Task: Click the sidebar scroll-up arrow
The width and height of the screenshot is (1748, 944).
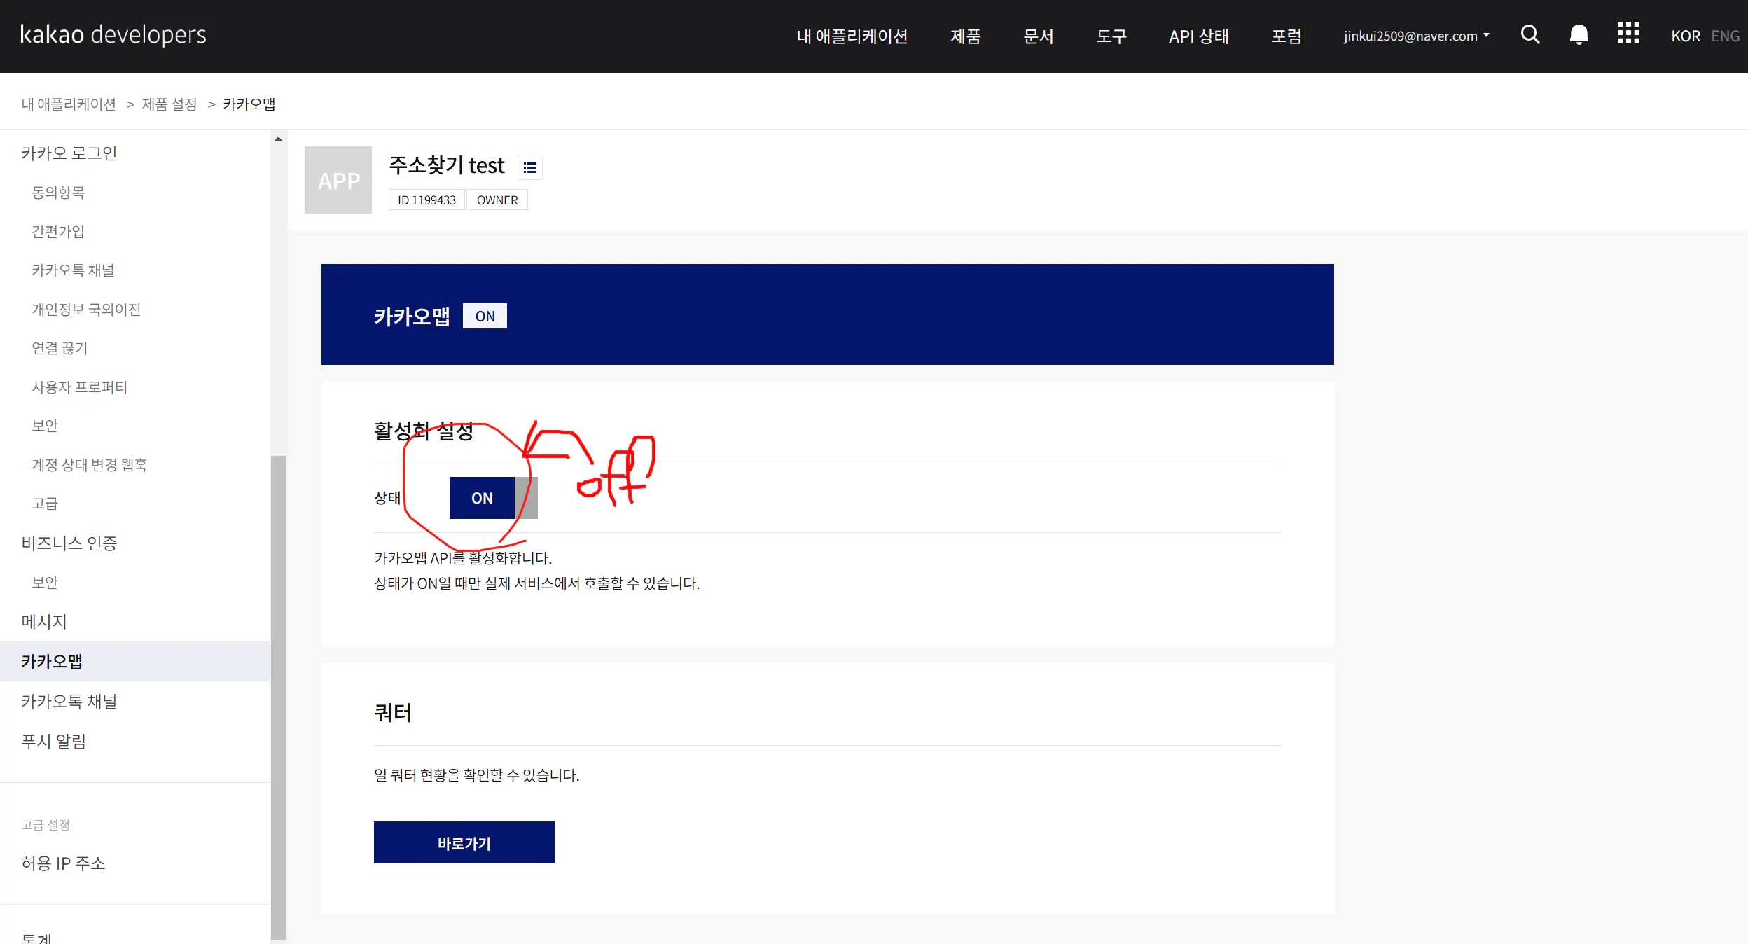Action: pyautogui.click(x=278, y=139)
